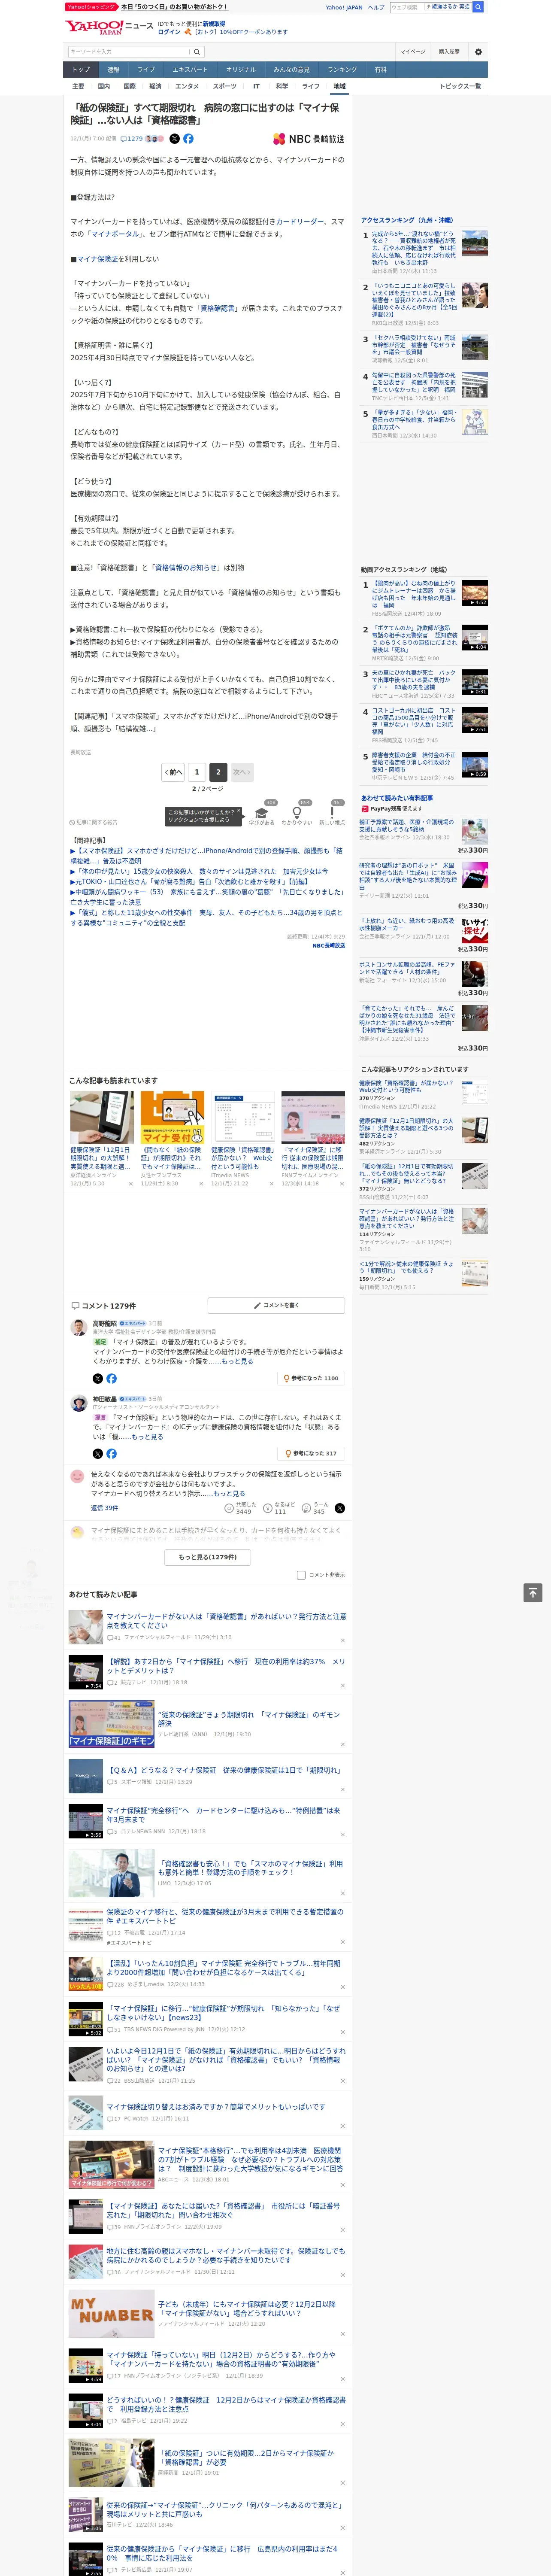Click 記事に関する報告 report icon link
The height and width of the screenshot is (2576, 551).
tap(94, 822)
